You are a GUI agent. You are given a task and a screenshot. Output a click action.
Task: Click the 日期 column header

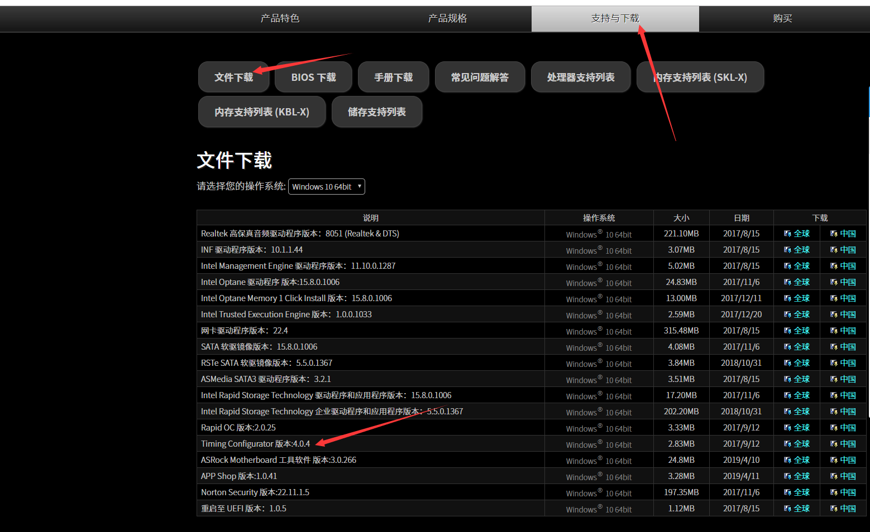tap(742, 217)
